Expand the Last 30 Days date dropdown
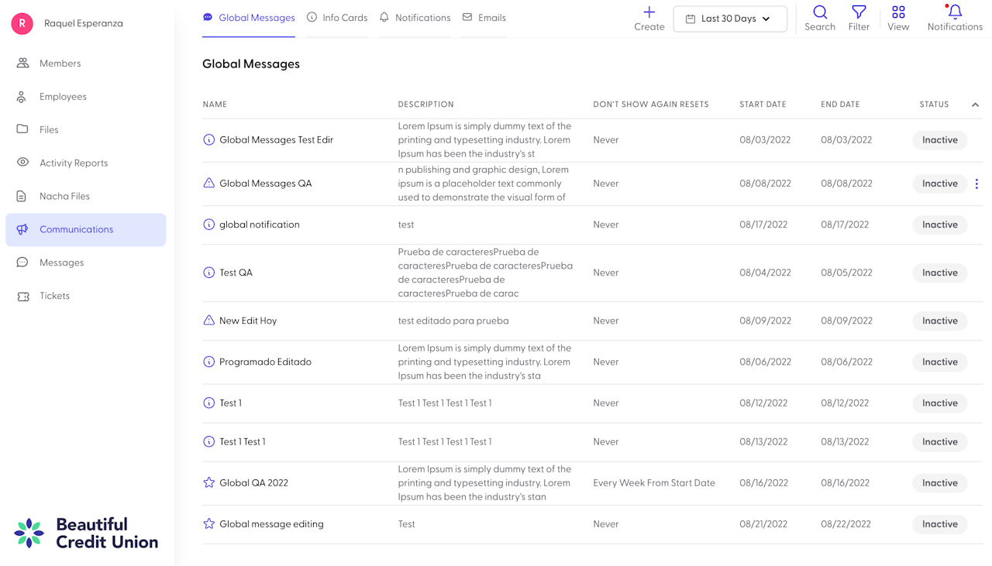Screen dimensions: 992x566 pyautogui.click(x=730, y=19)
